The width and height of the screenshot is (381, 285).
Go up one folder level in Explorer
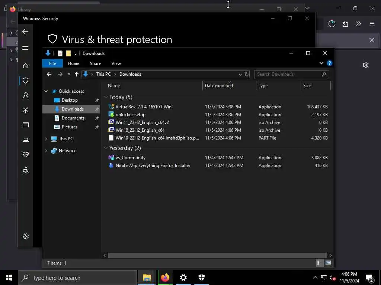pos(77,74)
